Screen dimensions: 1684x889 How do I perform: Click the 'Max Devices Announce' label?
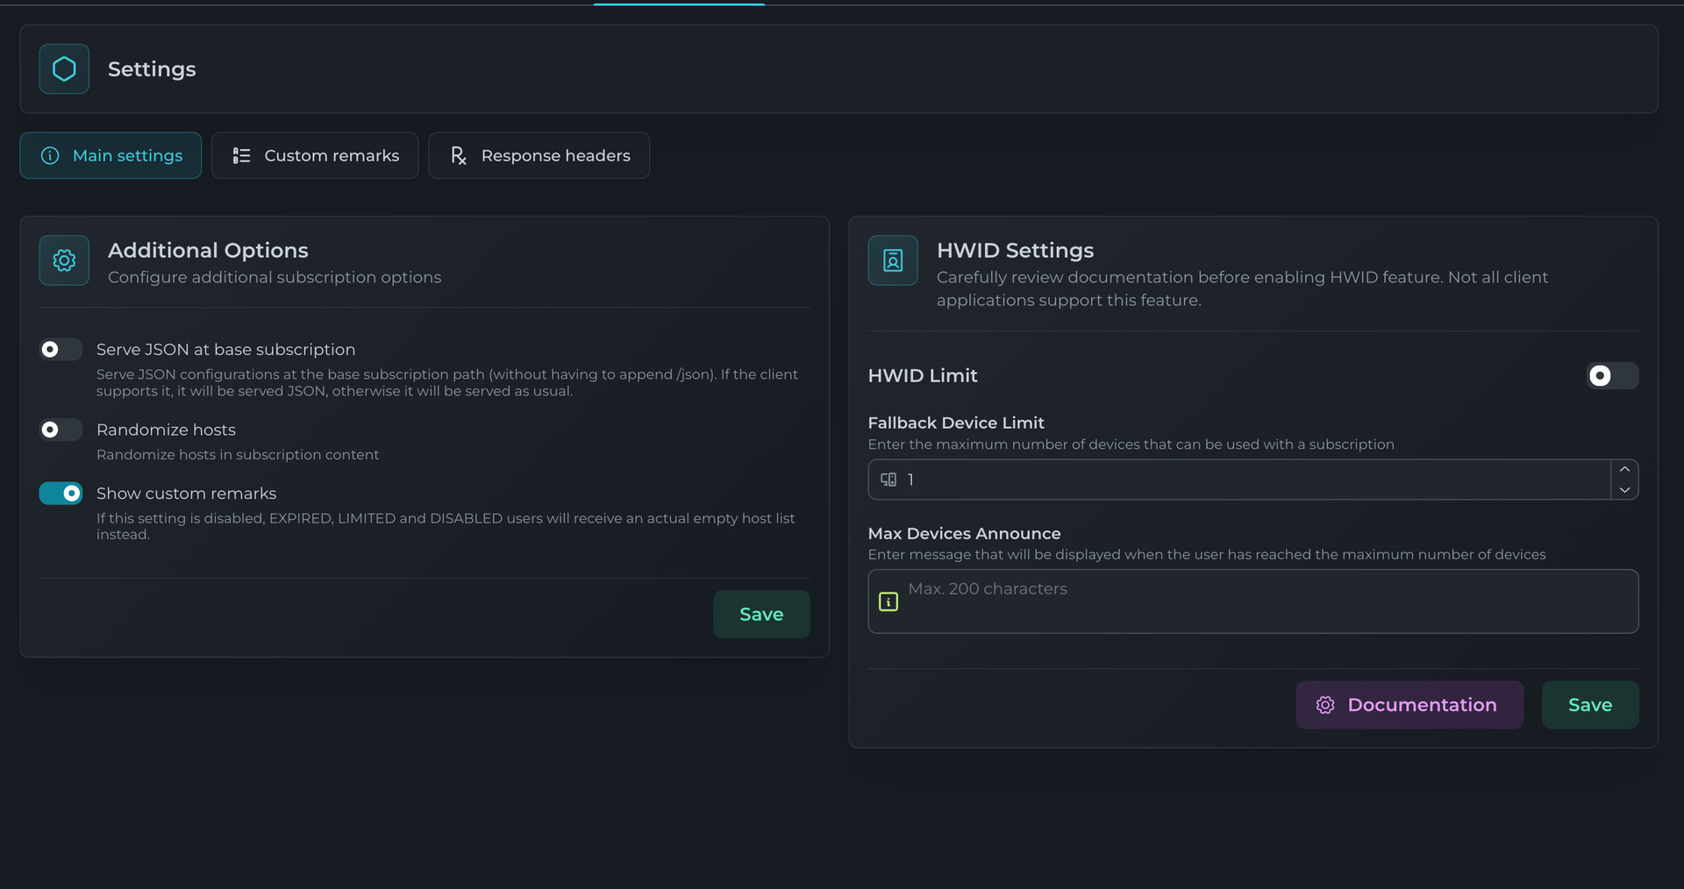[964, 533]
